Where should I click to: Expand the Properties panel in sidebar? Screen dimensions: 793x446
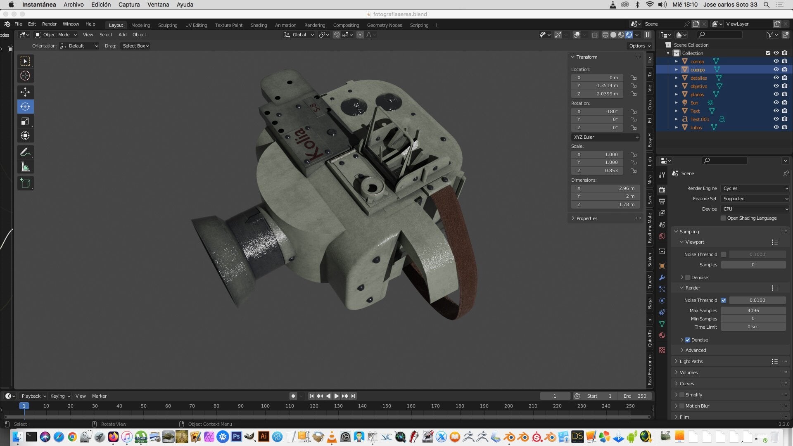(586, 218)
